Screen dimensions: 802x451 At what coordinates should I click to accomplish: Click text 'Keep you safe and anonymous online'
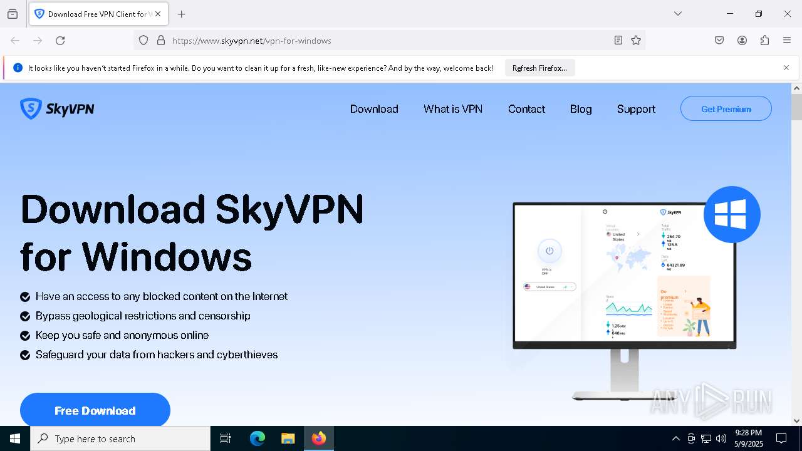click(x=122, y=335)
